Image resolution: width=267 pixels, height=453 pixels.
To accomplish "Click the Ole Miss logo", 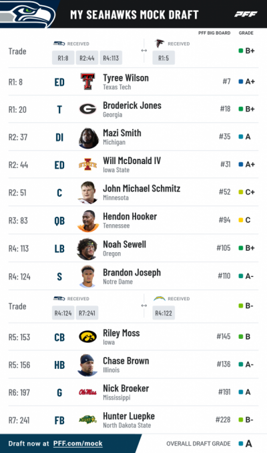I will pos(88,392).
